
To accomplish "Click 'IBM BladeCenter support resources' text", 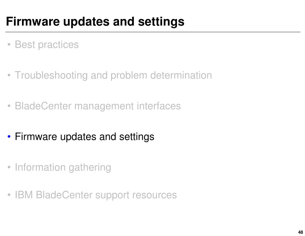I will pyautogui.click(x=96, y=195).
